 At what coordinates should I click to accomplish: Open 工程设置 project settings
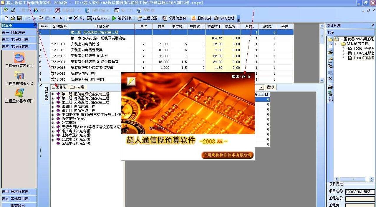pyautogui.click(x=148, y=18)
